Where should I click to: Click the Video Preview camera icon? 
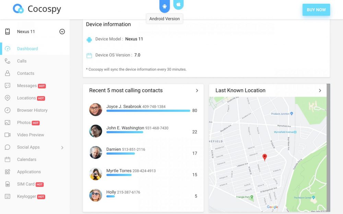coord(8,135)
